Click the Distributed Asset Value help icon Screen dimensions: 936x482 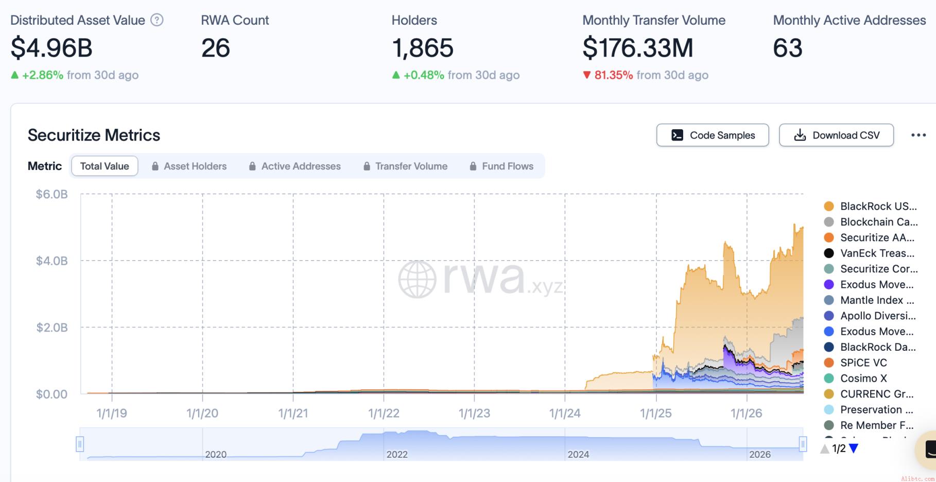pyautogui.click(x=157, y=20)
